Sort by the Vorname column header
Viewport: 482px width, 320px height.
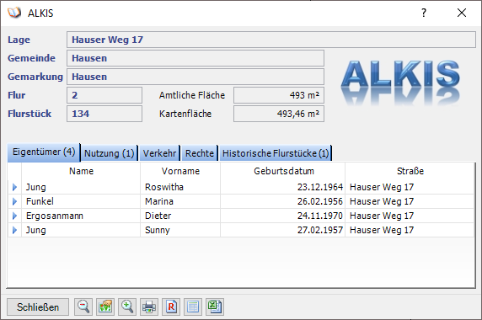[180, 171]
